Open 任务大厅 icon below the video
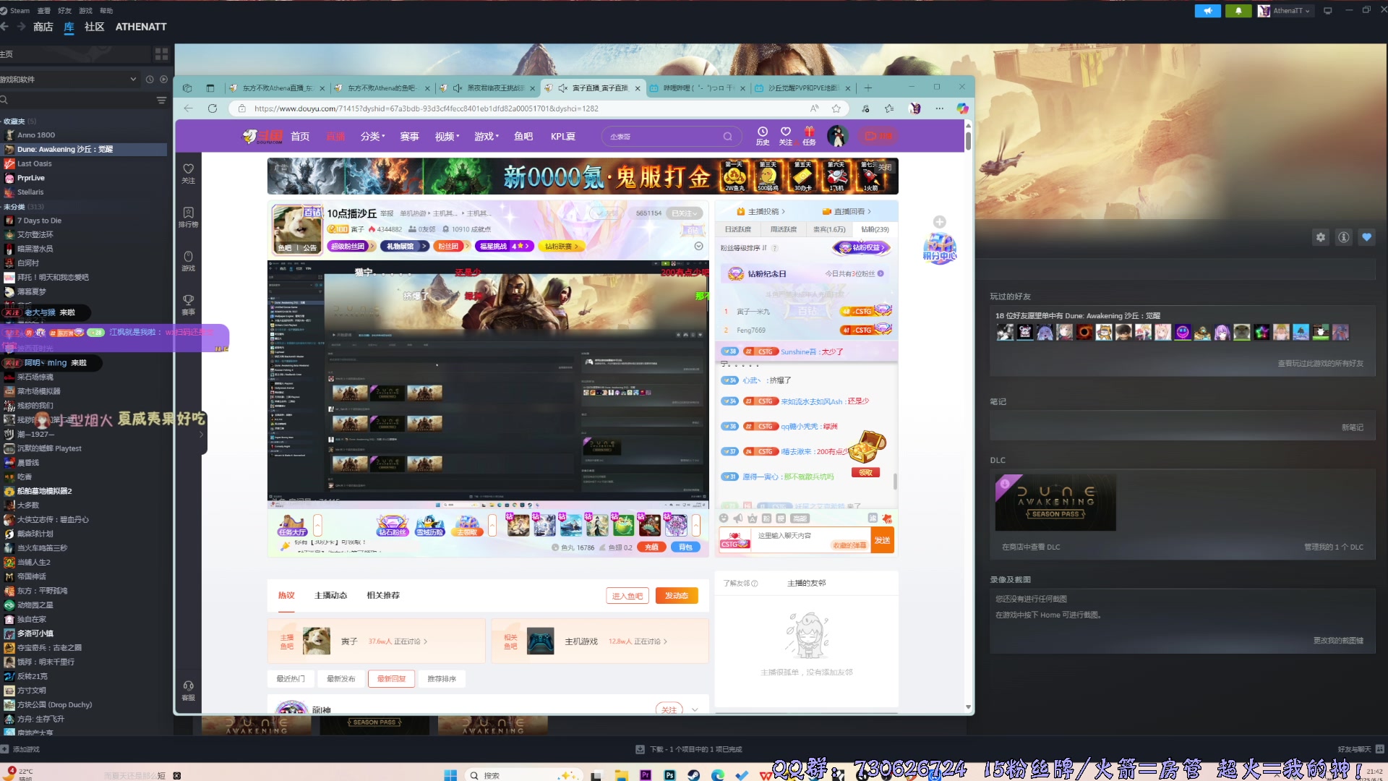Screen dimensions: 1388x781 point(292,525)
